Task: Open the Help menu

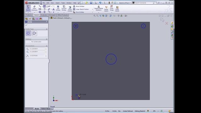Action: (75, 3)
